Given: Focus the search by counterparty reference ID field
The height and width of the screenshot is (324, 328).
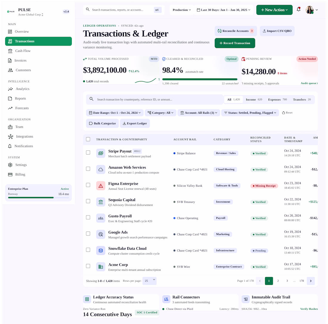Looking at the screenshot, I should [x=154, y=99].
